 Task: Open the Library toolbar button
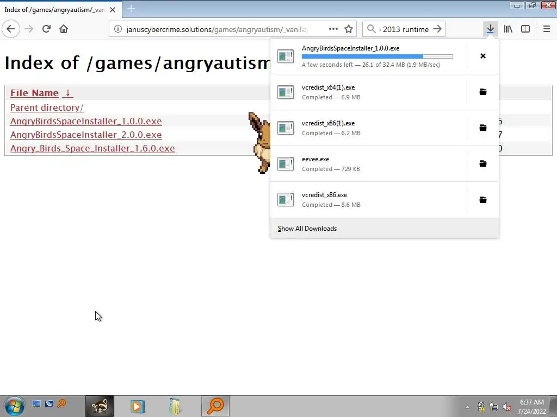click(x=508, y=29)
